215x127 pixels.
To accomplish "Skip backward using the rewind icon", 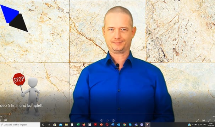I will (x=101, y=120).
